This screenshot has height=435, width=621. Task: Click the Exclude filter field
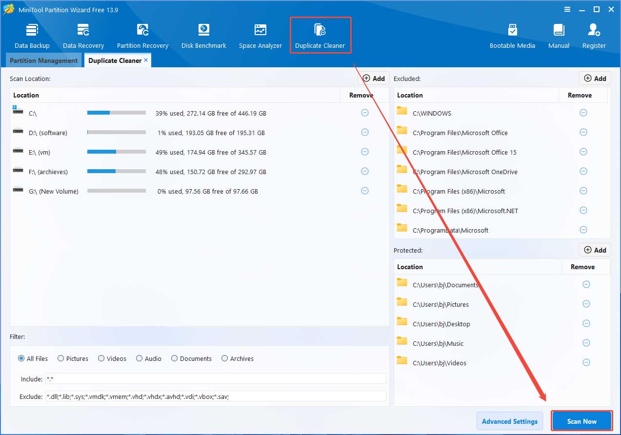pyautogui.click(x=216, y=396)
